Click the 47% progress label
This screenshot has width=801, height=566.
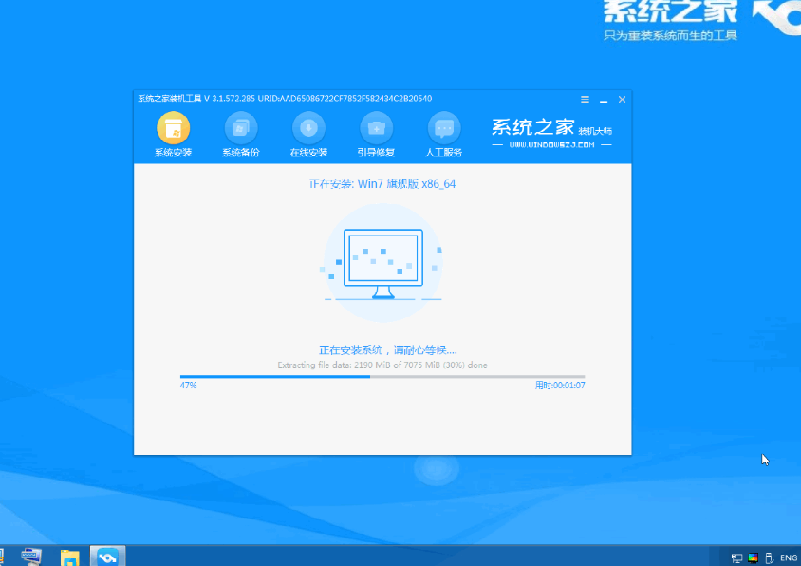pos(188,386)
